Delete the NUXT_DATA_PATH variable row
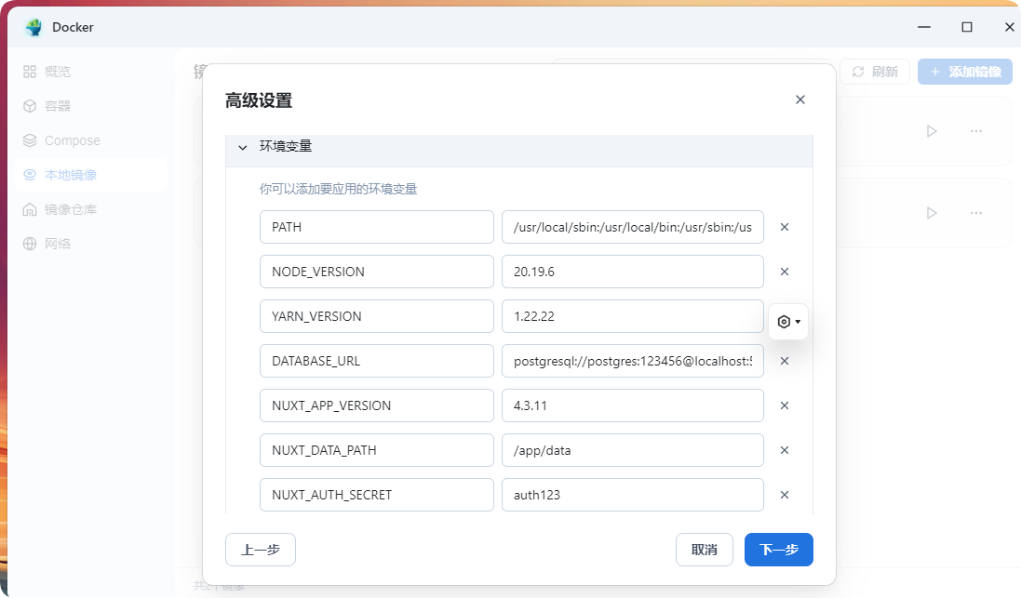This screenshot has width=1021, height=598. (x=785, y=450)
